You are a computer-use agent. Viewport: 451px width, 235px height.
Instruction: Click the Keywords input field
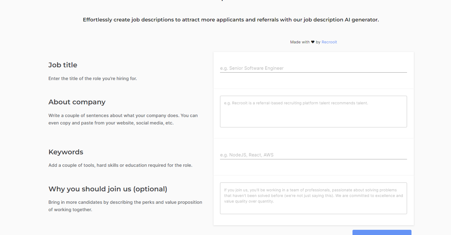(x=313, y=155)
